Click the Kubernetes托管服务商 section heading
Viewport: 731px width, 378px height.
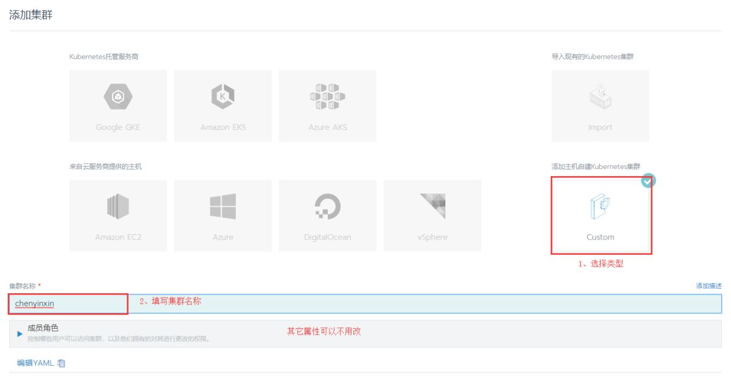point(104,57)
